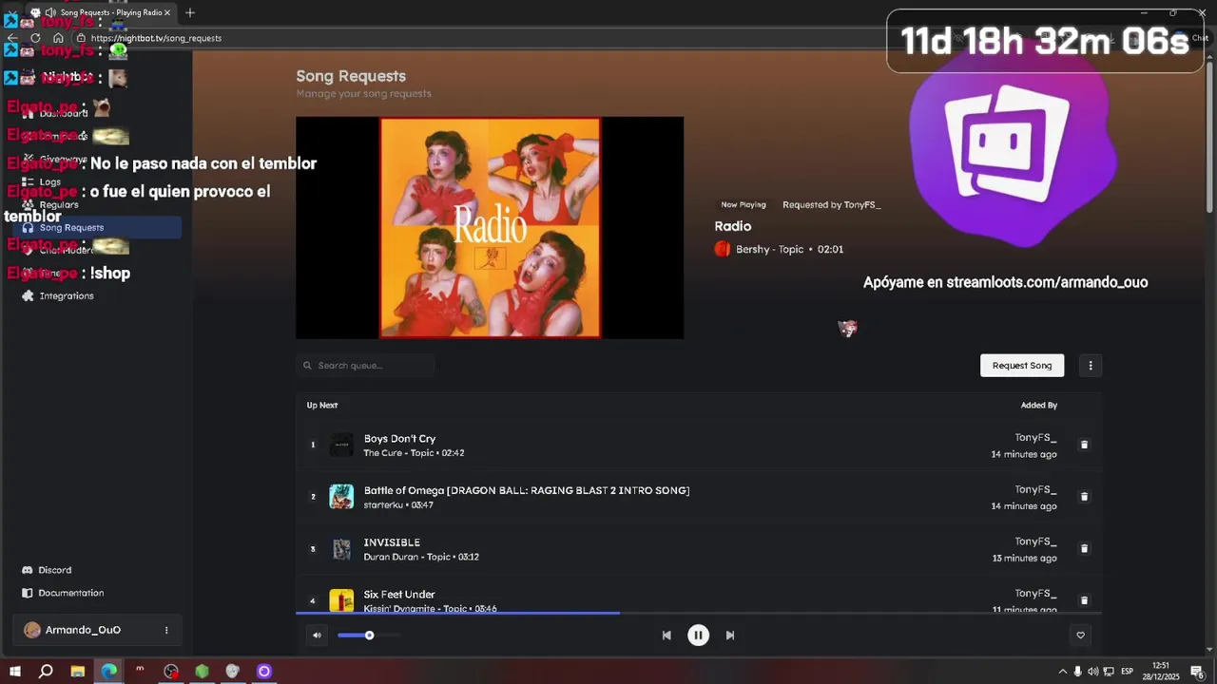Click the Discord icon in the sidebar
This screenshot has width=1217, height=684.
coord(28,570)
